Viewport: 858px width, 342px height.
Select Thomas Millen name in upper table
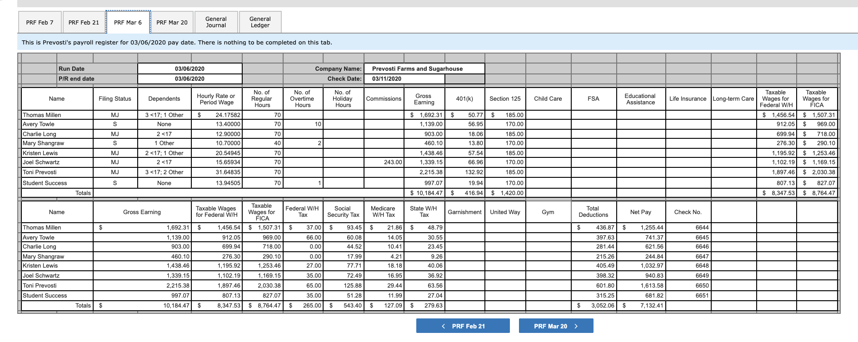(x=57, y=115)
